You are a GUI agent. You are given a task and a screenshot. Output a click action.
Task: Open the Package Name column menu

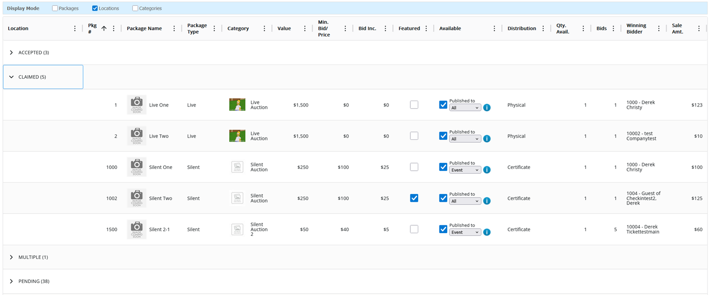click(174, 29)
